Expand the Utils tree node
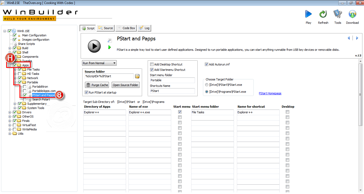Image resolution: width=364 pixels, height=194 pixels. (10, 134)
